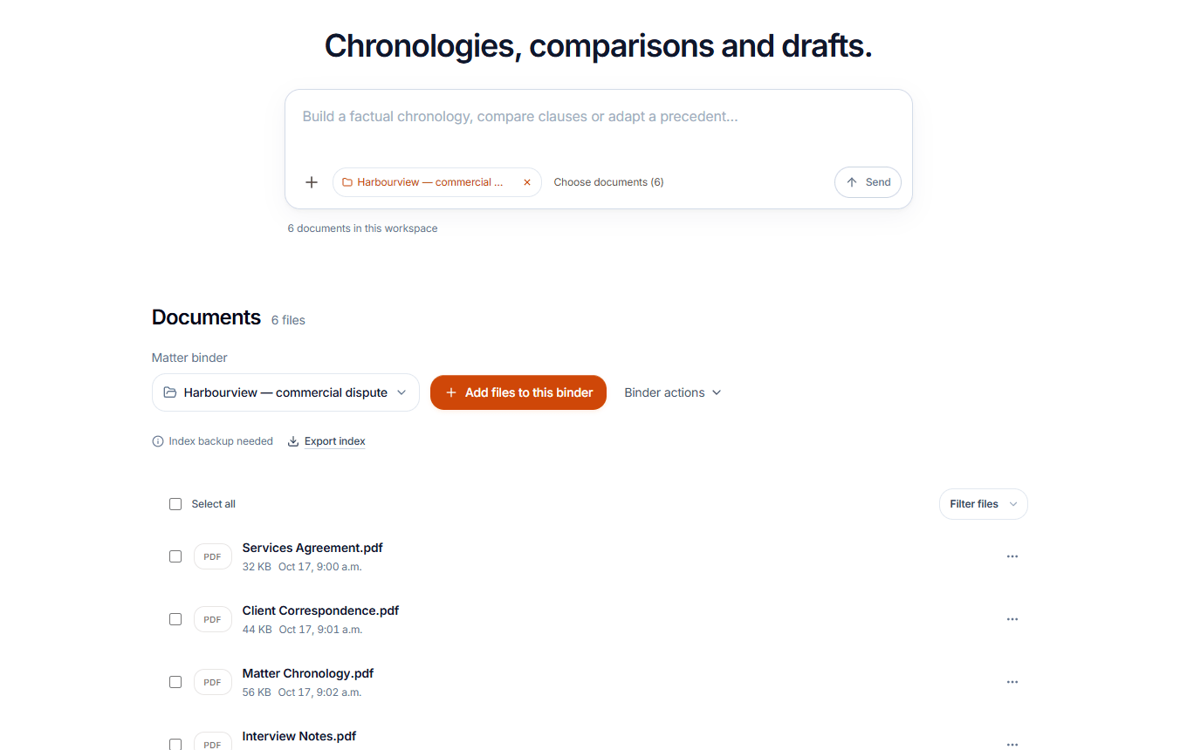Screen dimensions: 1201x750
Task: Check the Matter Chronology.pdf checkbox
Action: click(x=175, y=682)
